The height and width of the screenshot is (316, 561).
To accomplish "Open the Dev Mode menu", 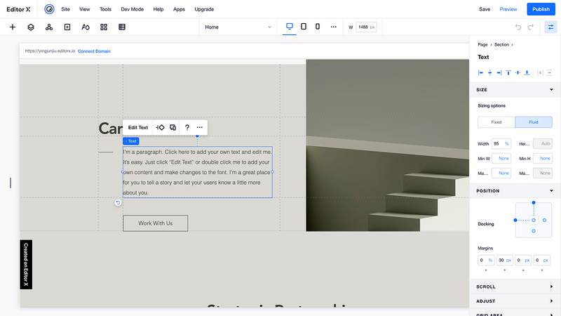I will (x=132, y=9).
